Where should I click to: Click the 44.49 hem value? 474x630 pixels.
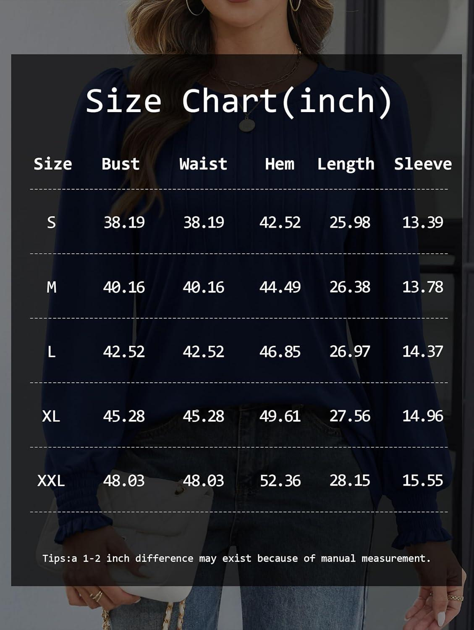coord(280,287)
